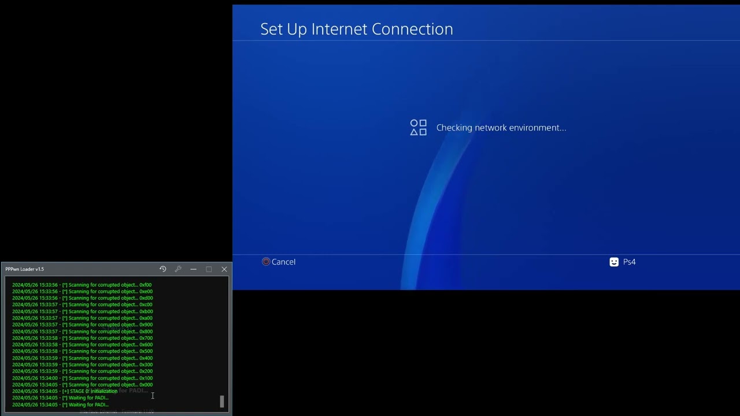Select the log line ending 0xb00
This screenshot has width=740, height=416.
coord(82,311)
